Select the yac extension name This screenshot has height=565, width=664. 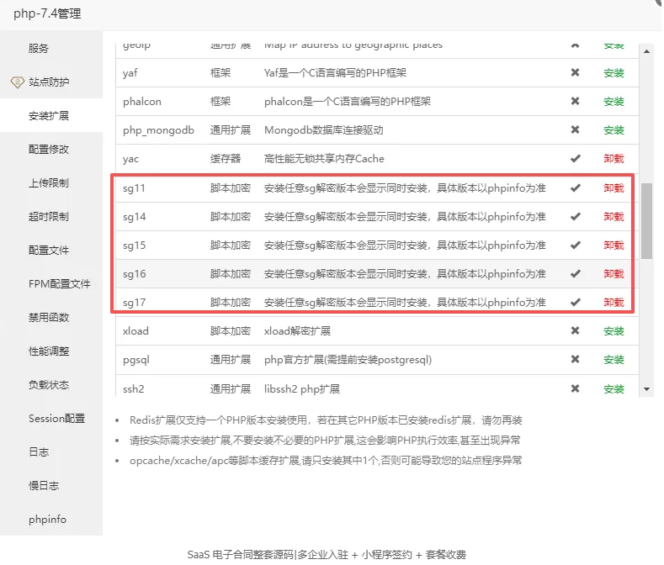(x=130, y=159)
